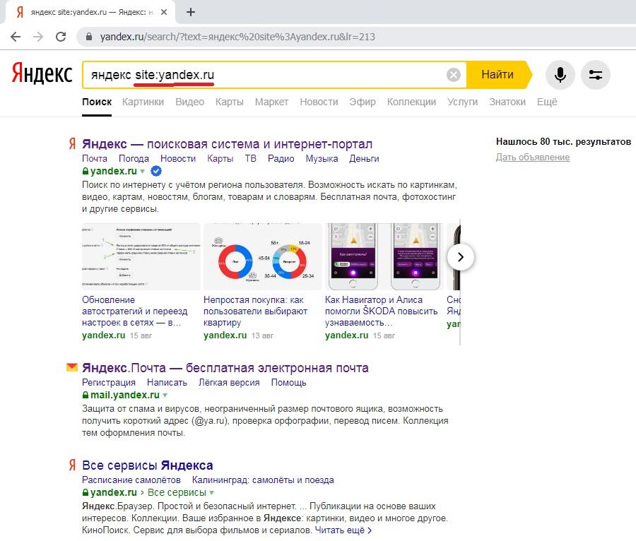Open donut chart thumbnail for Непростая покупка
Screen dimensions: 636x541
(x=263, y=256)
